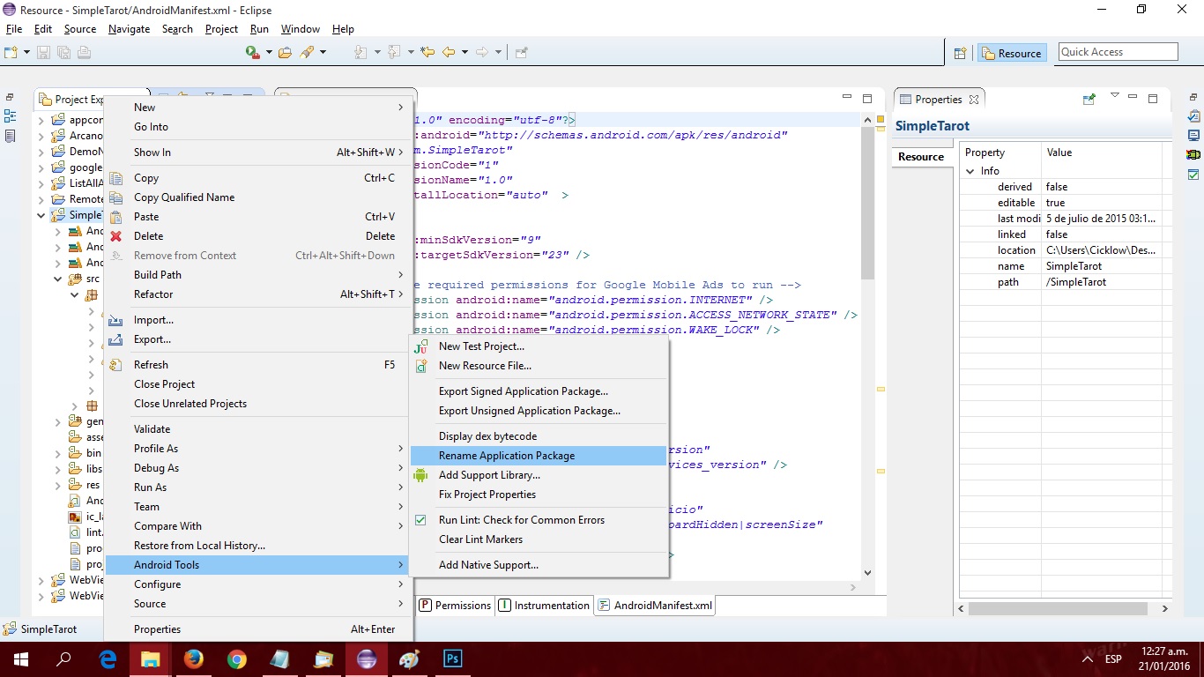Expand the Remote project node
Screen dimensions: 1204x677
pos(41,199)
